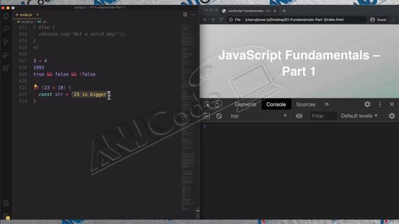
Task: Open the Default levels dropdown
Action: 359,116
